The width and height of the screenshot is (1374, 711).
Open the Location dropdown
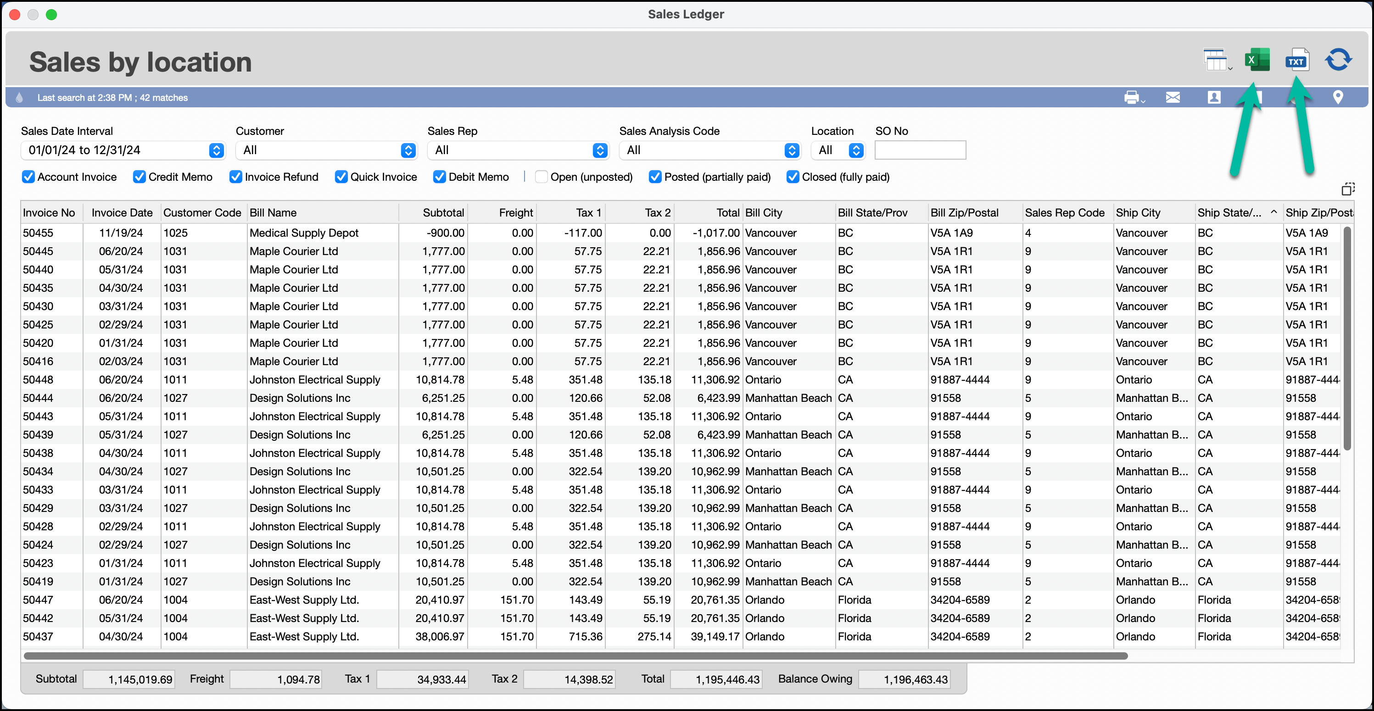click(x=855, y=150)
